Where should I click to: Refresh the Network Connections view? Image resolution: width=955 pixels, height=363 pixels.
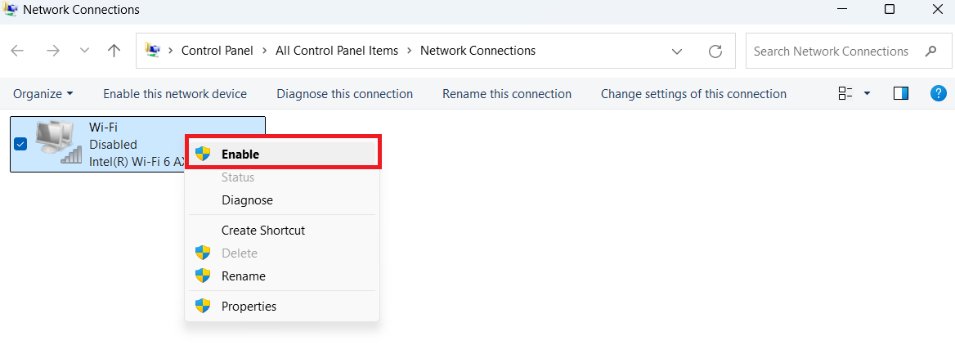715,52
